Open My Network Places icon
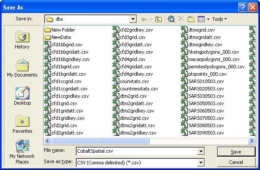Screen dimensions: 260x170 [x=22, y=146]
